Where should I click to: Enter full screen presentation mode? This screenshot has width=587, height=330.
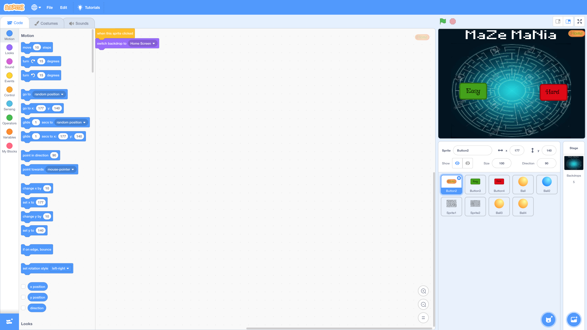(579, 21)
